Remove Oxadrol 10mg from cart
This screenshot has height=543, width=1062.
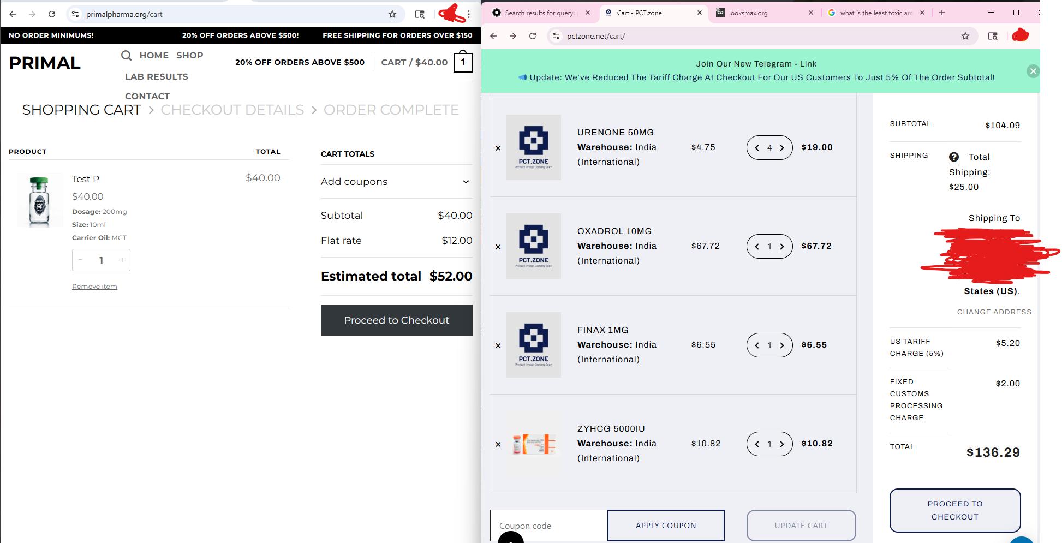tap(498, 247)
